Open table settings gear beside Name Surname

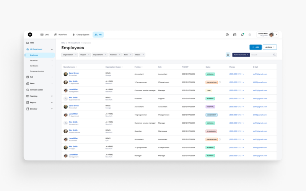click(x=228, y=55)
